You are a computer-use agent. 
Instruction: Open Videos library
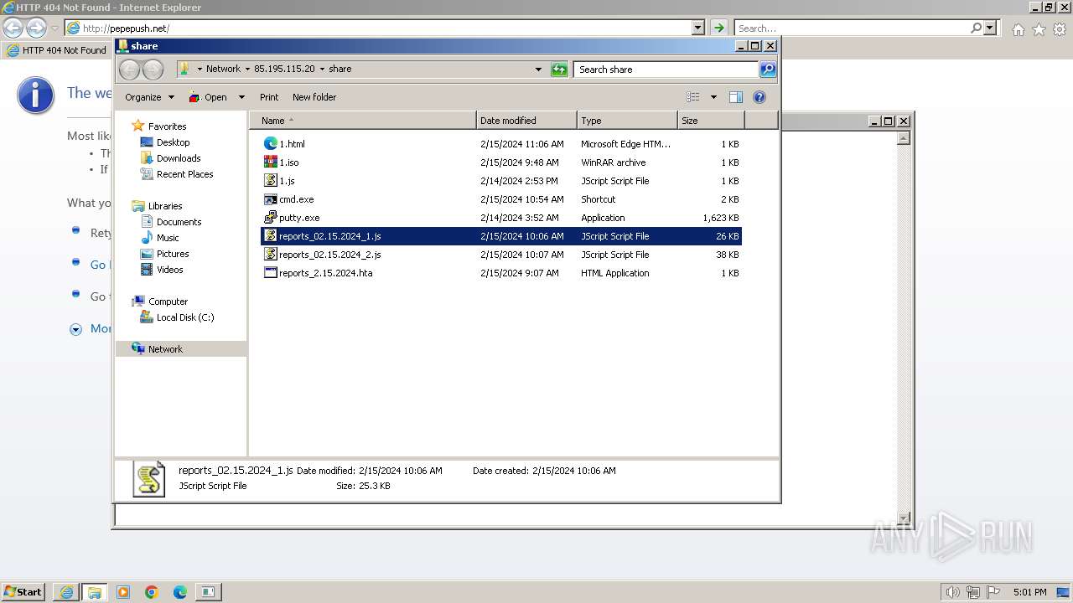pos(169,270)
